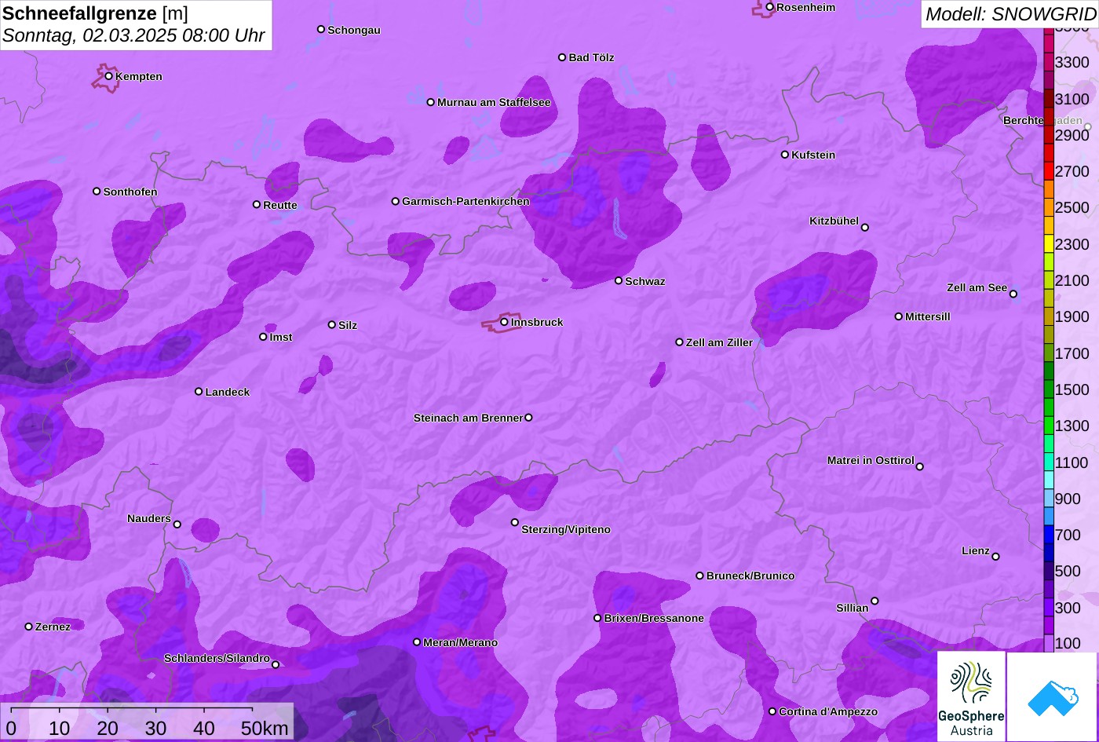Image resolution: width=1099 pixels, height=742 pixels.
Task: Select the Kitzbühel marker dot
Action: (x=865, y=228)
